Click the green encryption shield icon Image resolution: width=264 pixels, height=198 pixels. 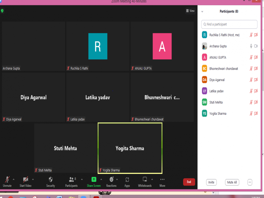pyautogui.click(x=2, y=11)
